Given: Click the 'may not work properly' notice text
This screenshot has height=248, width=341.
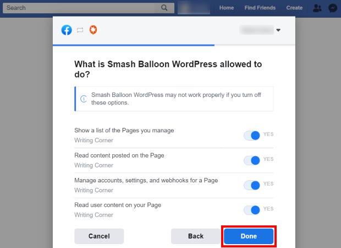Looking at the screenshot, I should [176, 99].
